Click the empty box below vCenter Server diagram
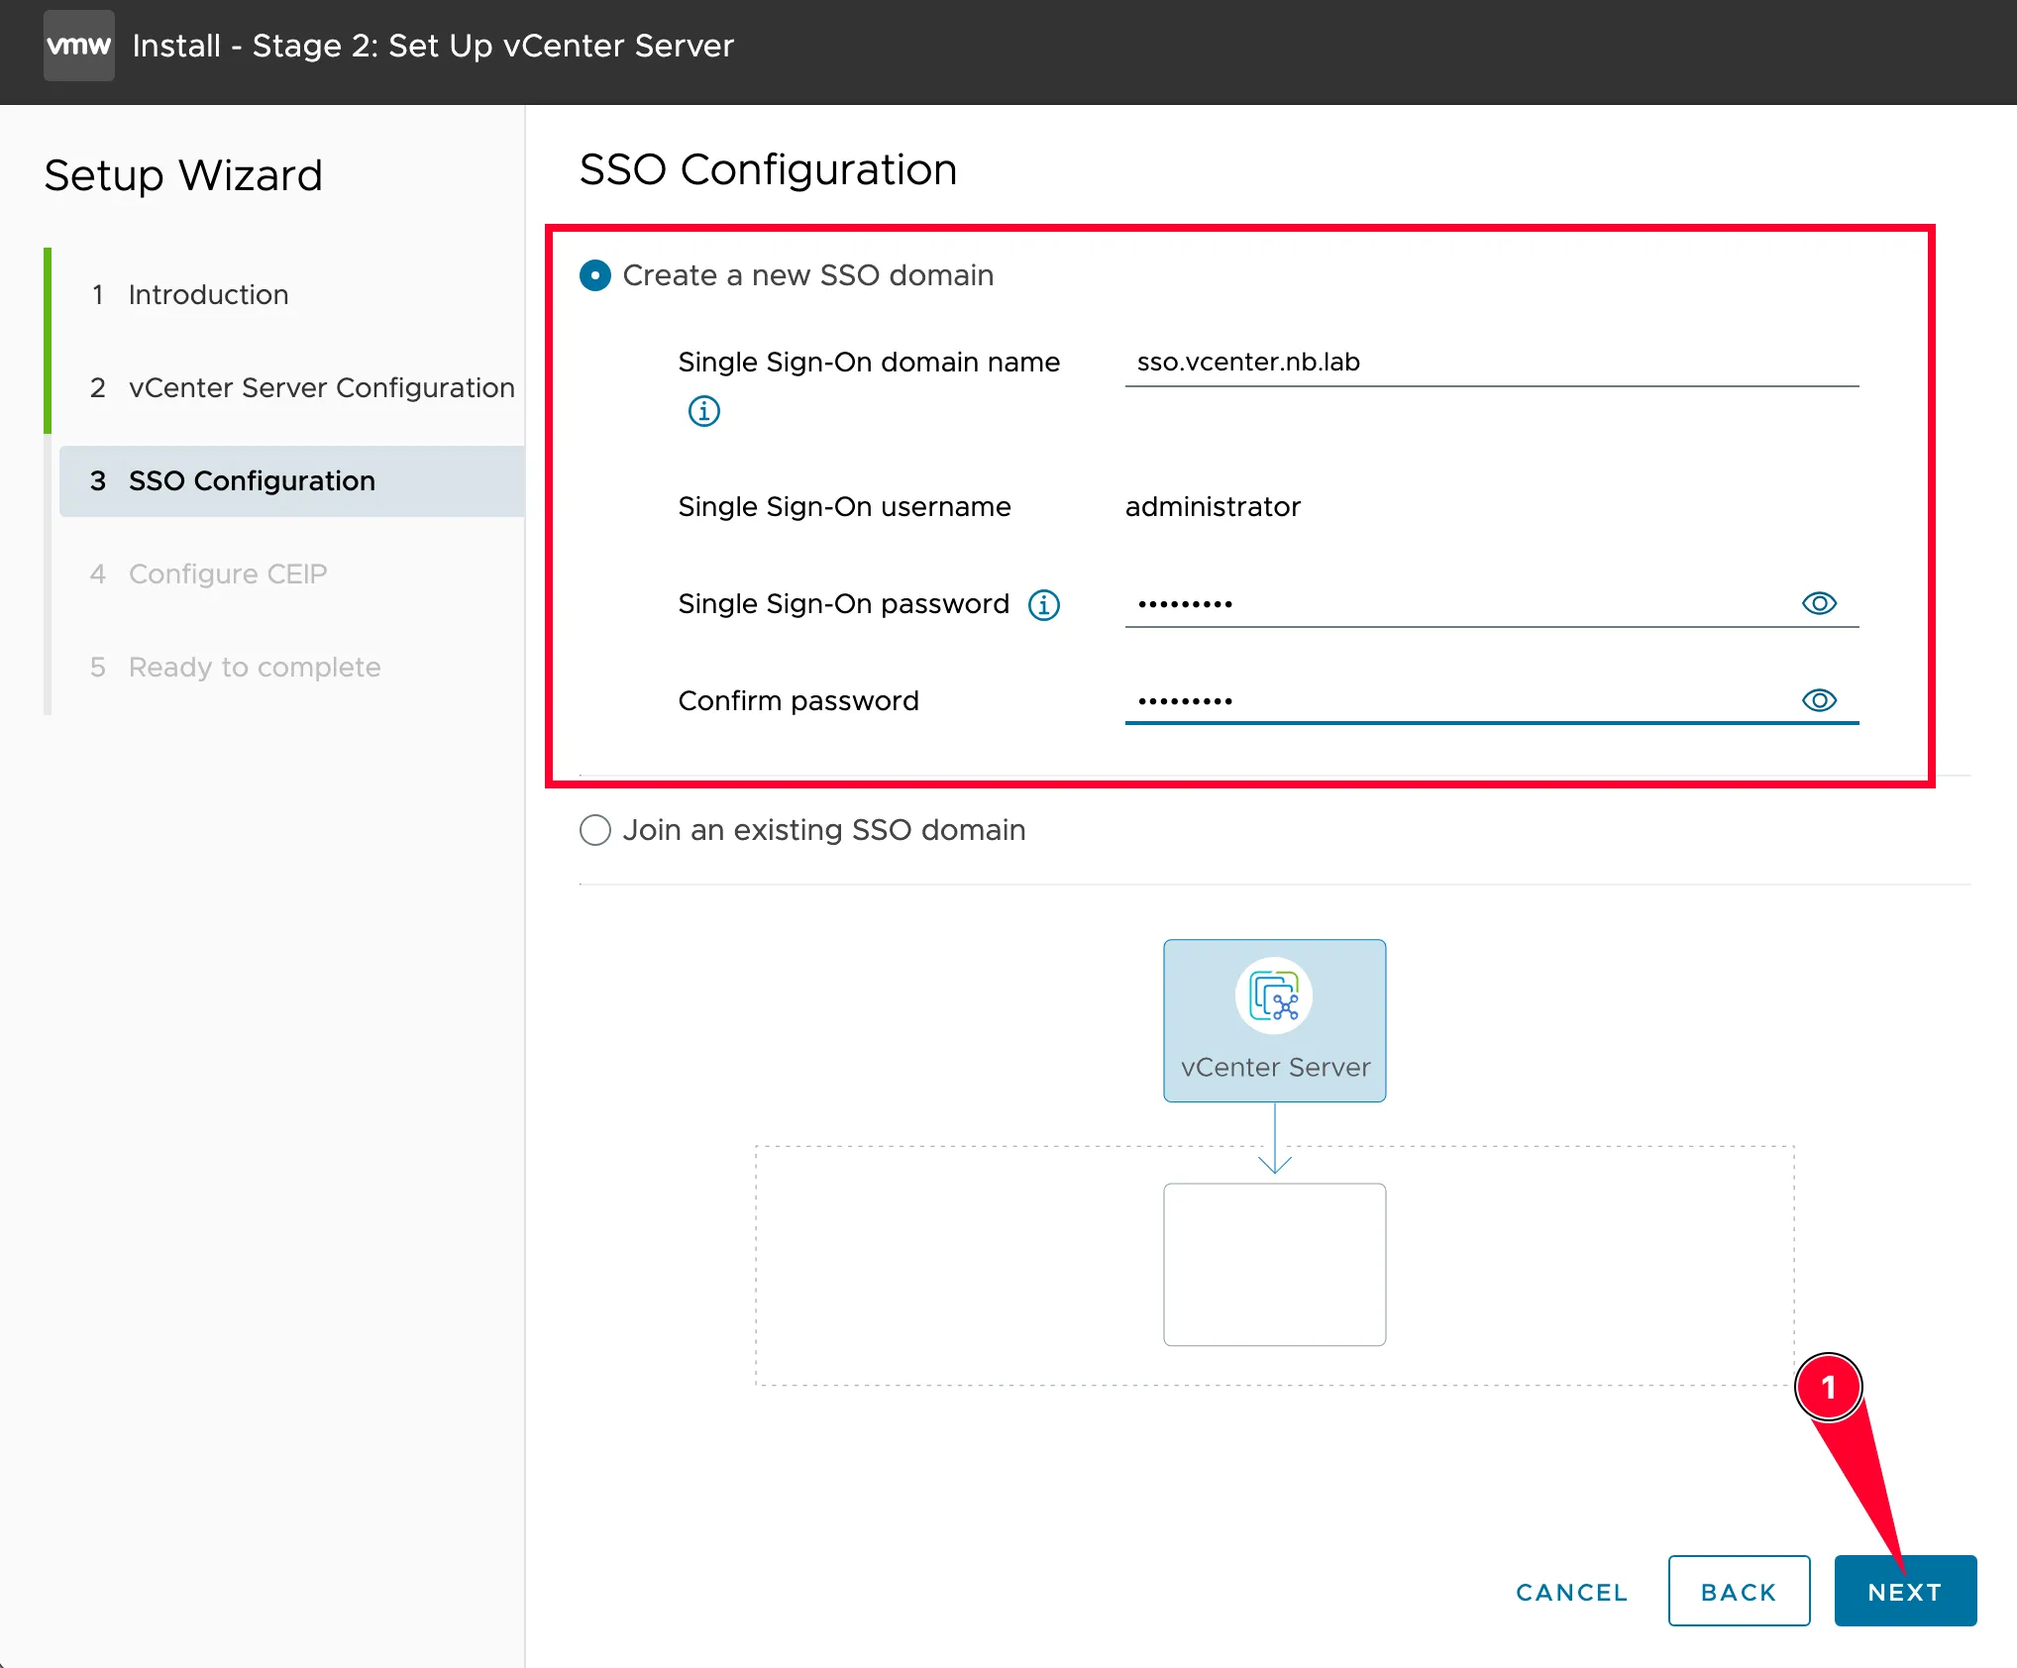This screenshot has height=1668, width=2017. (1274, 1264)
